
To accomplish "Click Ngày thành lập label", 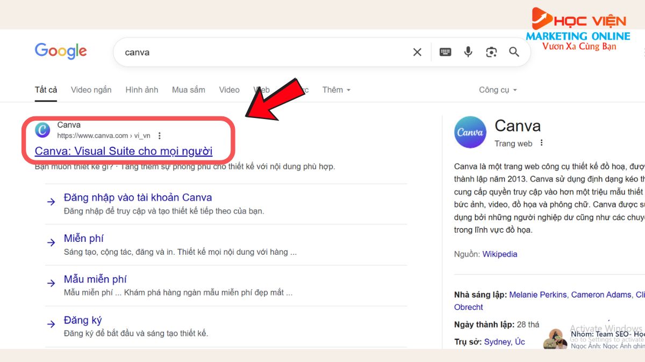I will click(484, 324).
